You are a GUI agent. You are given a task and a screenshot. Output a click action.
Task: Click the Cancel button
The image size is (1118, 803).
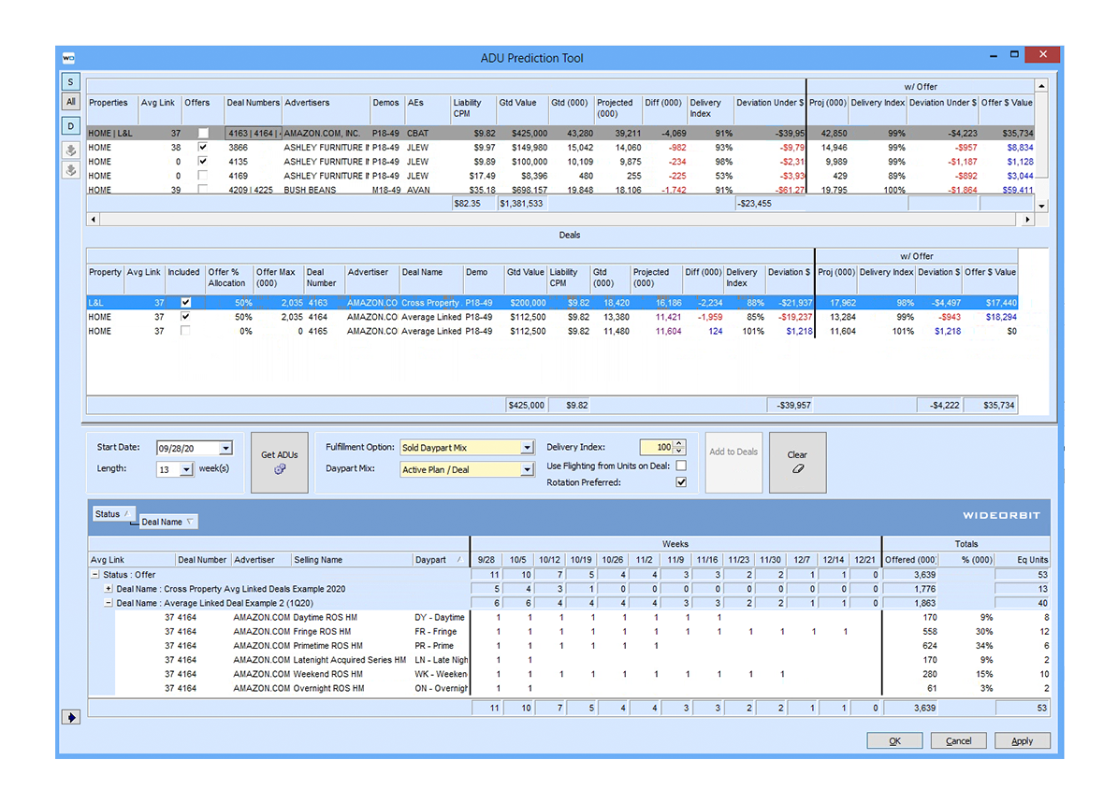tap(958, 741)
